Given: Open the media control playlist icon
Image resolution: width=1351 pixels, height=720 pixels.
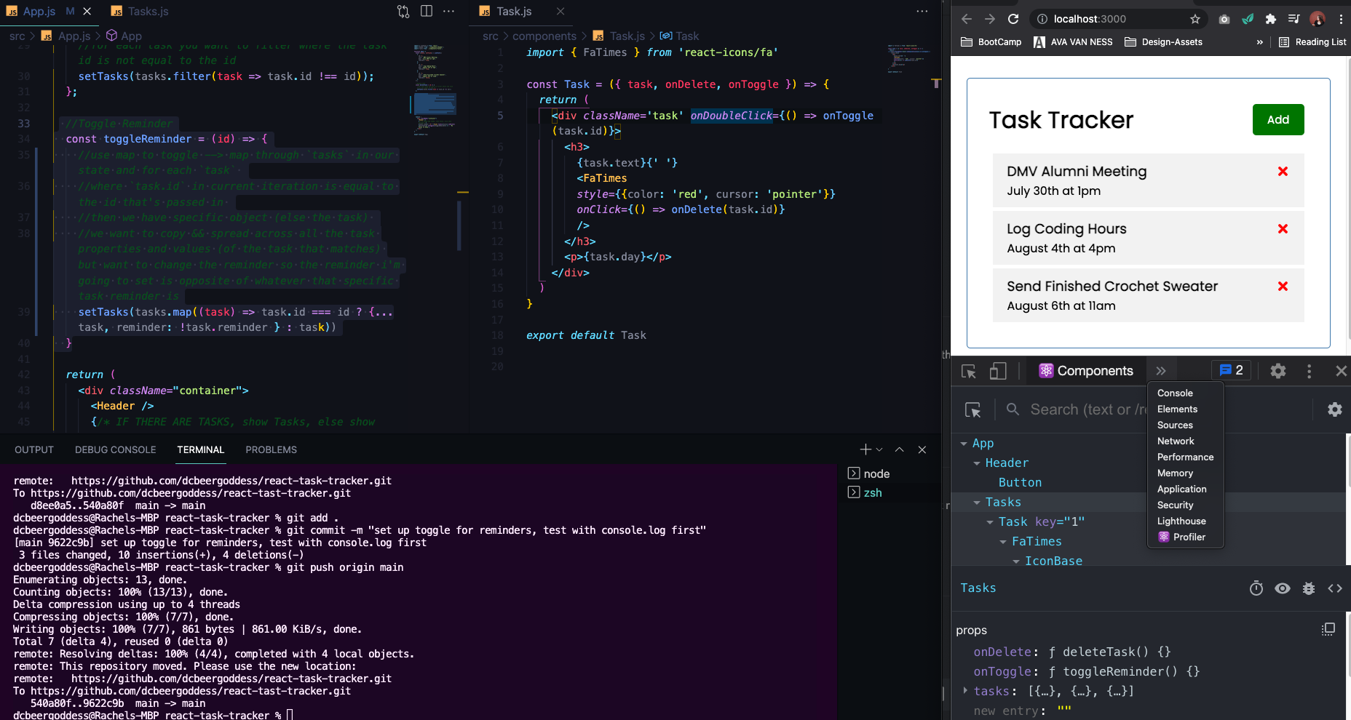Looking at the screenshot, I should [1293, 19].
